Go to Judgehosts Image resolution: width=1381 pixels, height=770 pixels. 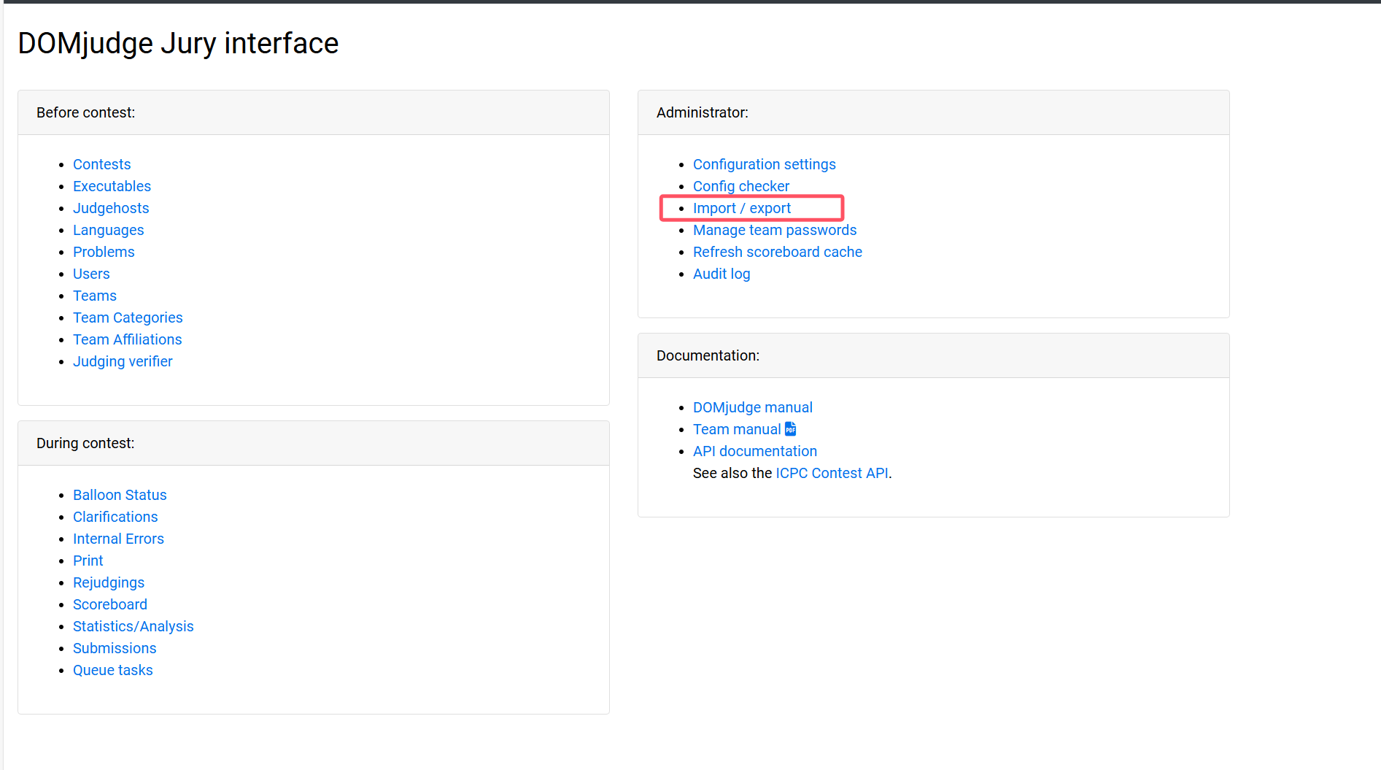[111, 208]
